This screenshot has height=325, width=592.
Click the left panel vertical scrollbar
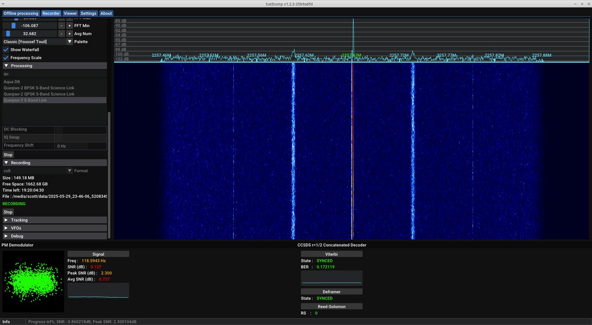(x=110, y=176)
